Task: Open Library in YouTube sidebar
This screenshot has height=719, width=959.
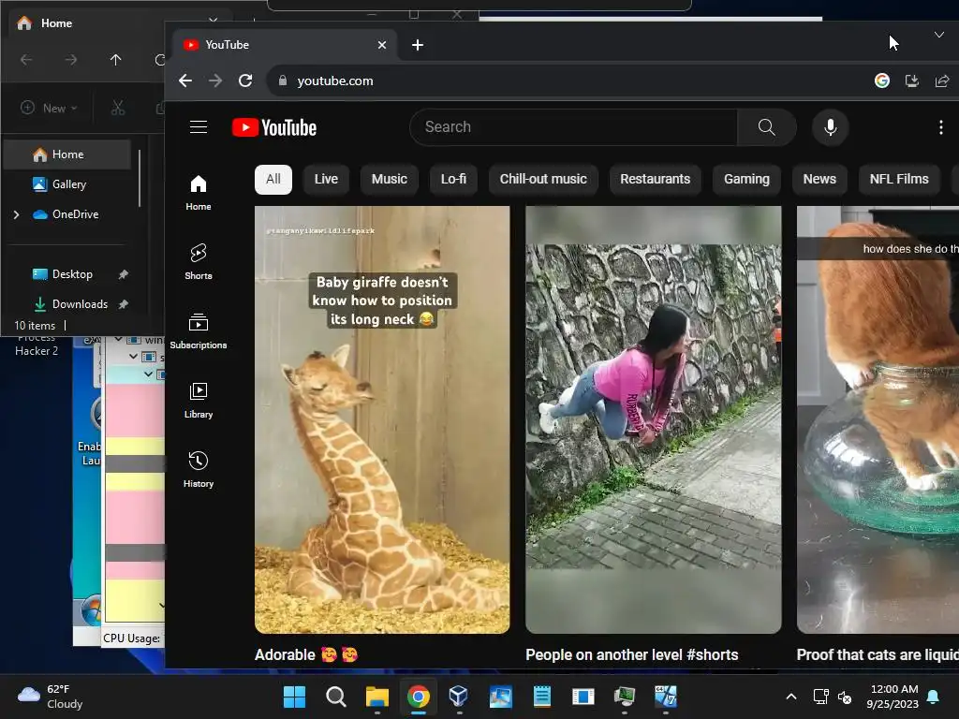Action: [x=199, y=400]
